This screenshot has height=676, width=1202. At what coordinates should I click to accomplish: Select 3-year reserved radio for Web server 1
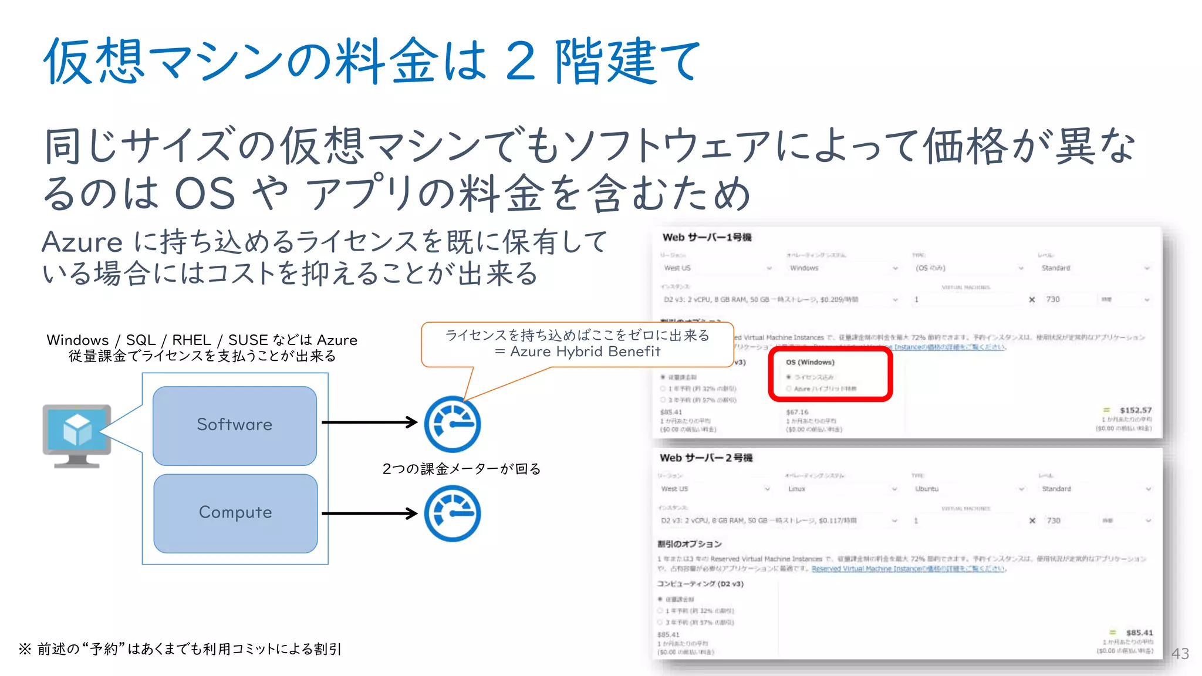[x=663, y=400]
